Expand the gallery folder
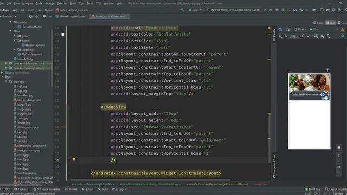This screenshot has width=347, height=195. (15, 36)
